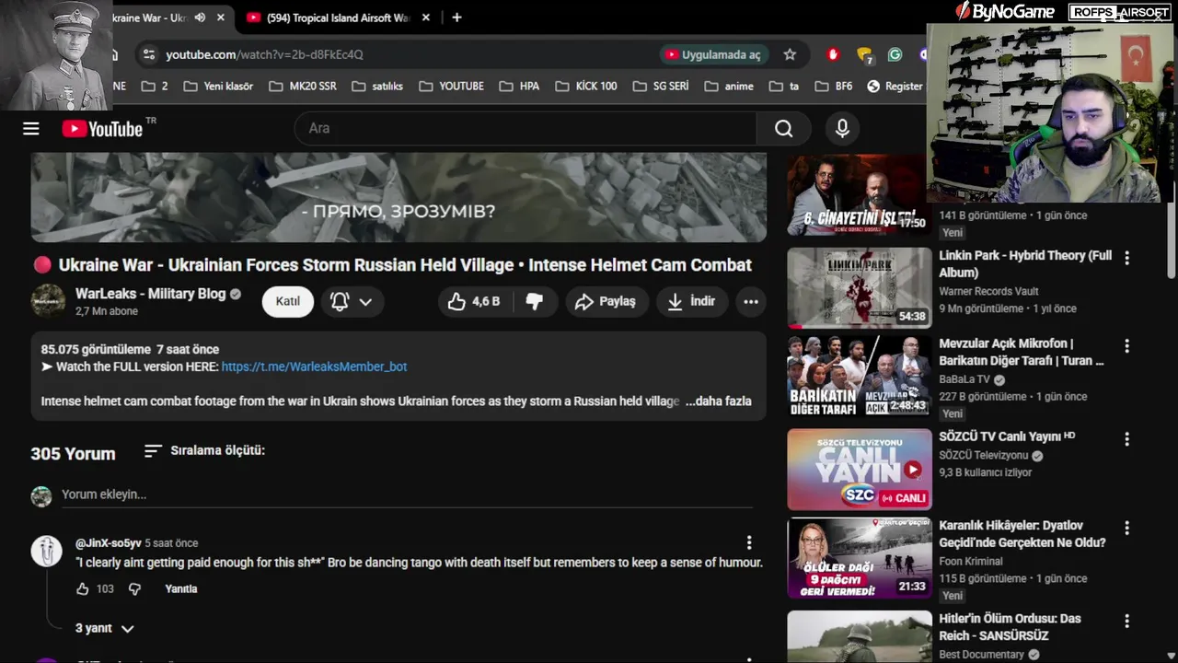This screenshot has height=663, width=1178.
Task: Click the red browser extension icon
Action: (833, 54)
